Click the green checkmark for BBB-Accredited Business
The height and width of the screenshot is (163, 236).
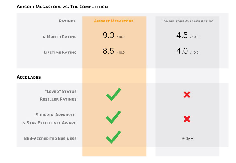tap(113, 137)
